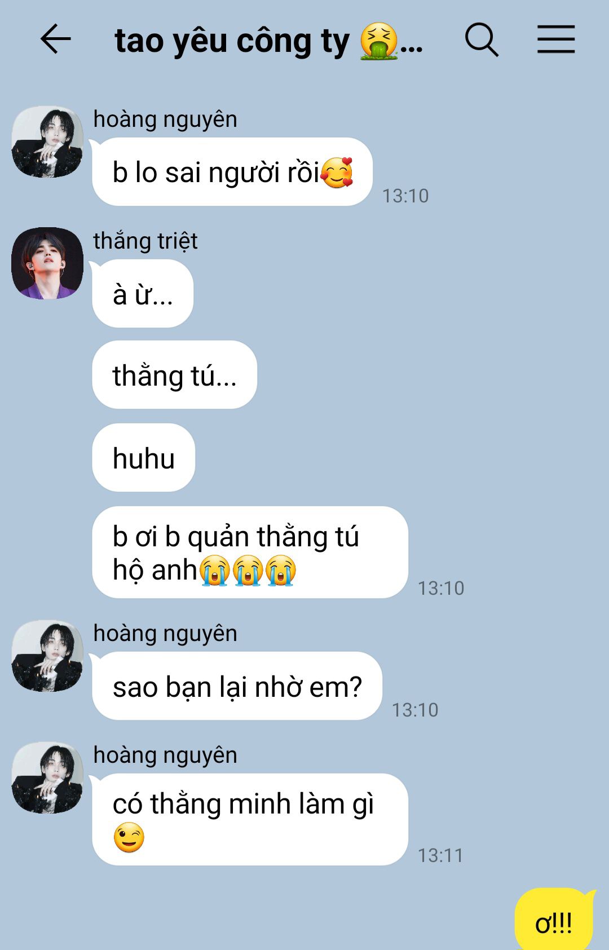Tap the 'thằng tú...' message bubble

(174, 375)
